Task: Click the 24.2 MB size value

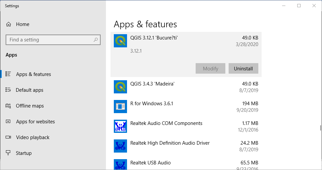Action: point(249,143)
